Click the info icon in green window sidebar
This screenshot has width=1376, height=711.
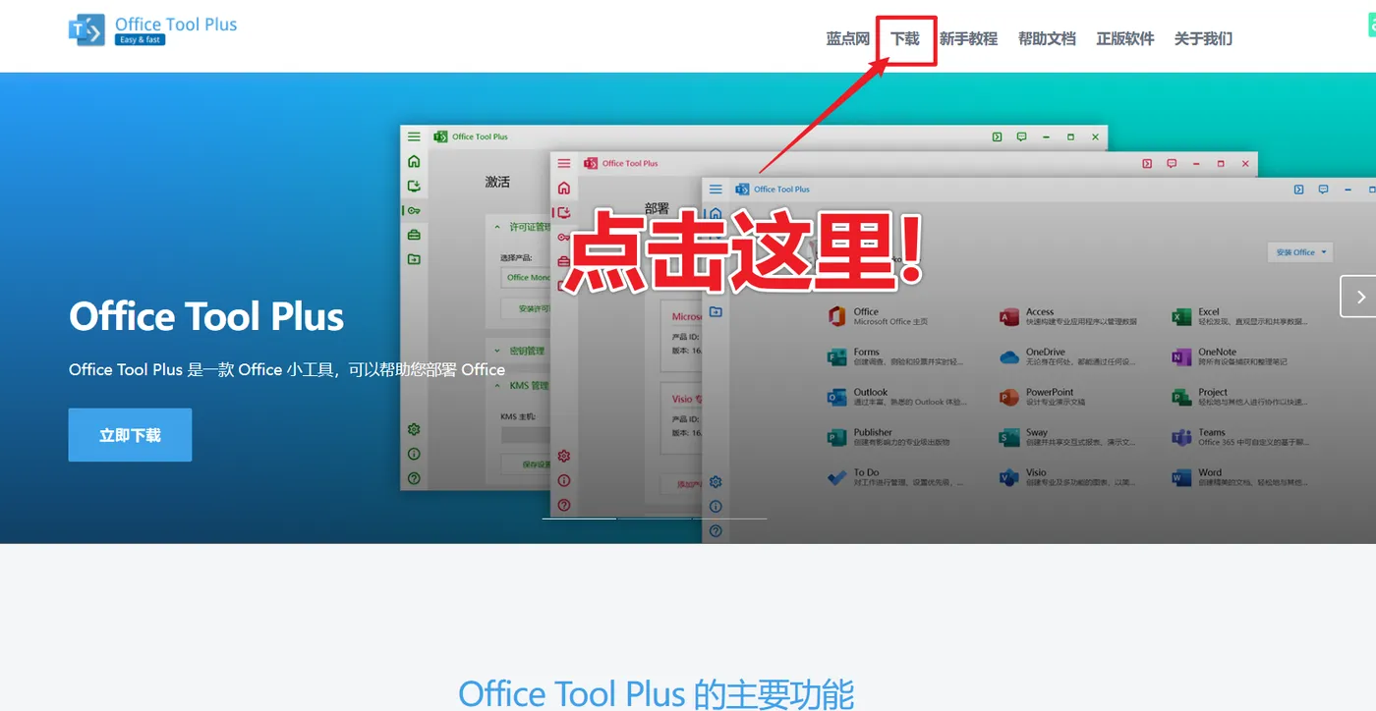[414, 455]
